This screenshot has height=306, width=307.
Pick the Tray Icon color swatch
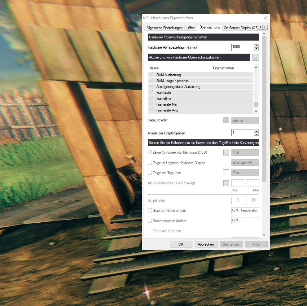[x=226, y=173]
